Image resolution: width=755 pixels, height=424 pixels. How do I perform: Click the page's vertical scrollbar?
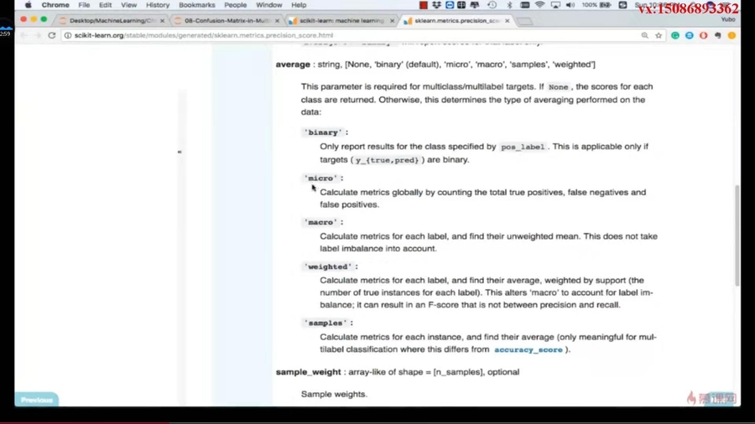[x=737, y=235]
